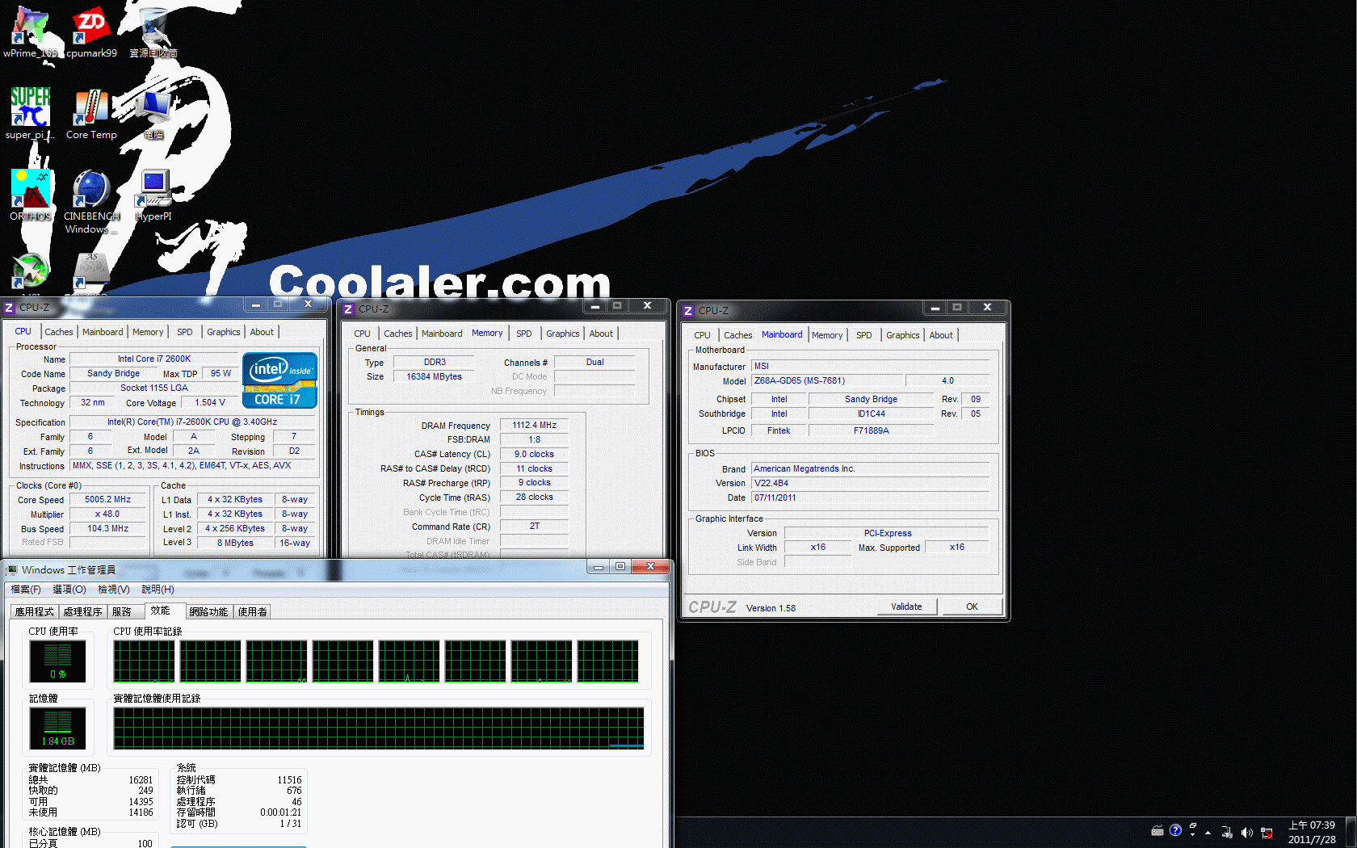
Task: Click the CPU-Z title icon of right window
Action: tap(688, 311)
